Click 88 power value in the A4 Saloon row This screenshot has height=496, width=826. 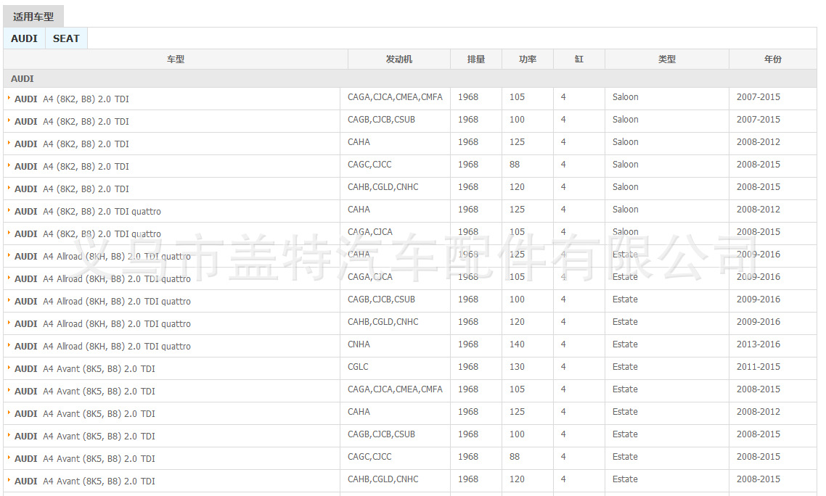pos(515,165)
